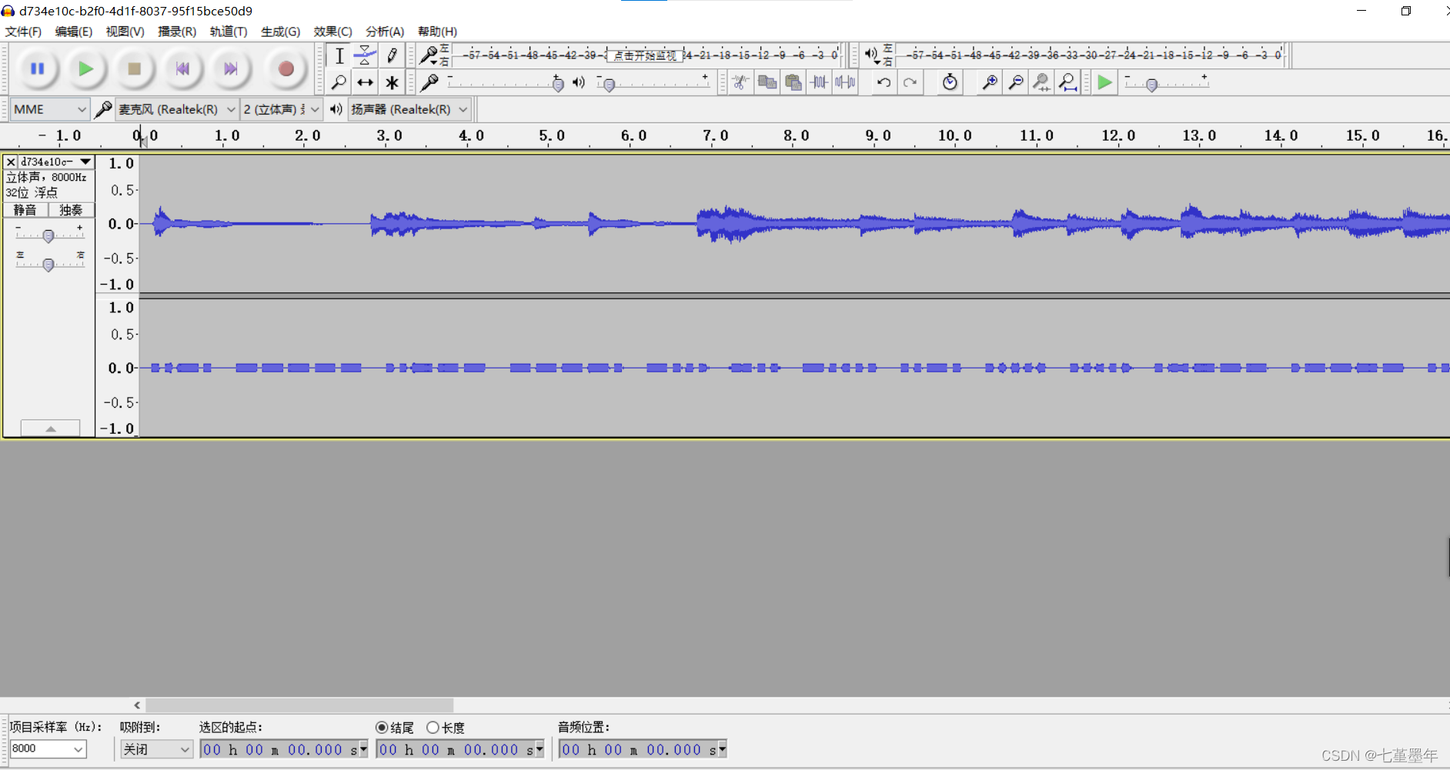The image size is (1450, 770).
Task: Open the 轨道(T) menu
Action: (229, 32)
